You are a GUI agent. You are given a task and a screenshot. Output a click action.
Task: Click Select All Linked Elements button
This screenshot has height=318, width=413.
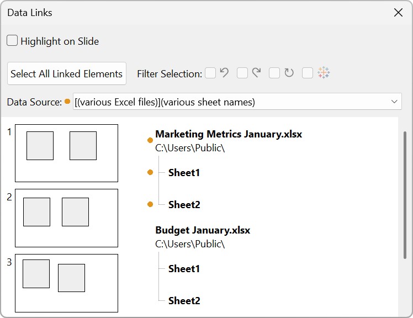point(66,73)
